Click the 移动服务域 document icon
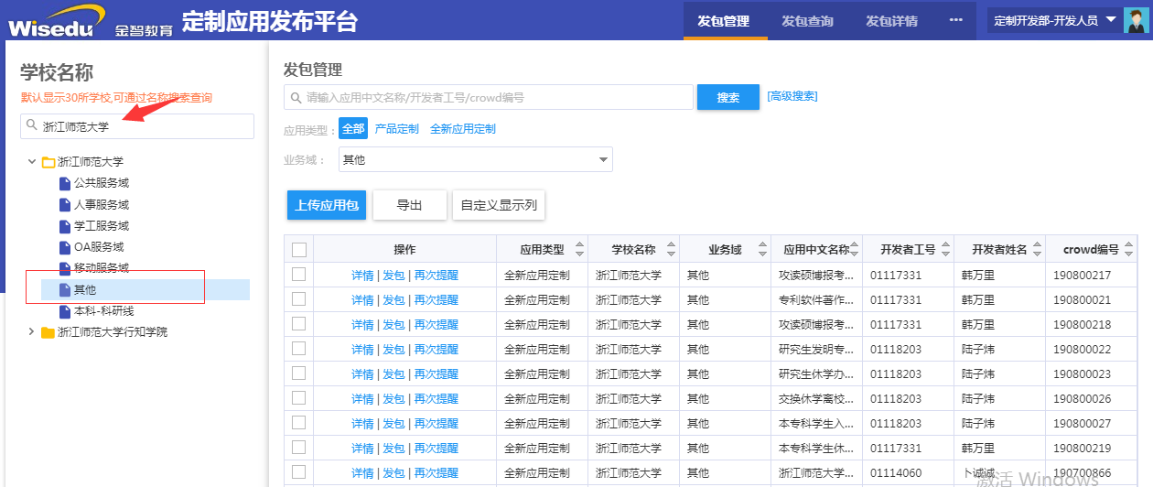Image resolution: width=1153 pixels, height=487 pixels. [64, 268]
